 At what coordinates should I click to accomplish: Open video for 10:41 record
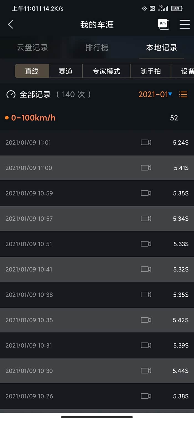[x=146, y=269]
